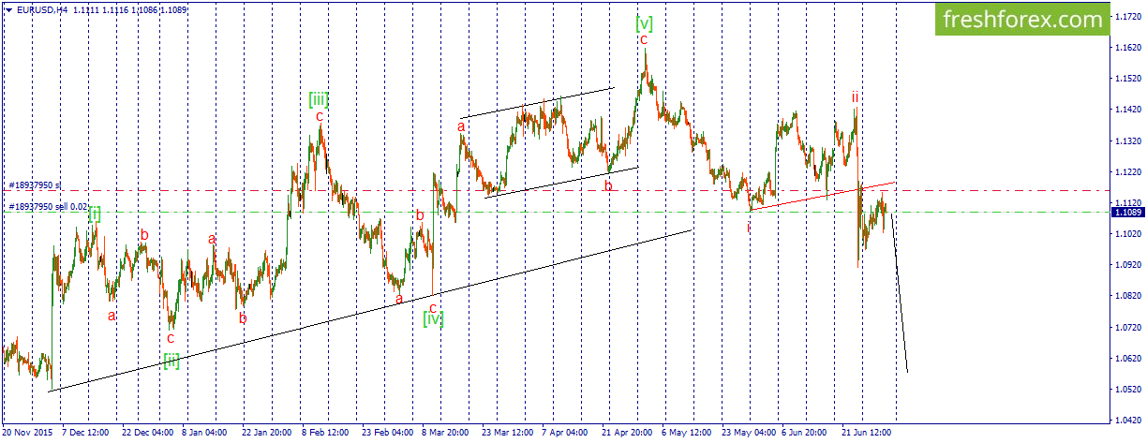The height and width of the screenshot is (443, 1147).
Task: Click the 7 Apr 04:00 date label
Action: pyautogui.click(x=565, y=433)
